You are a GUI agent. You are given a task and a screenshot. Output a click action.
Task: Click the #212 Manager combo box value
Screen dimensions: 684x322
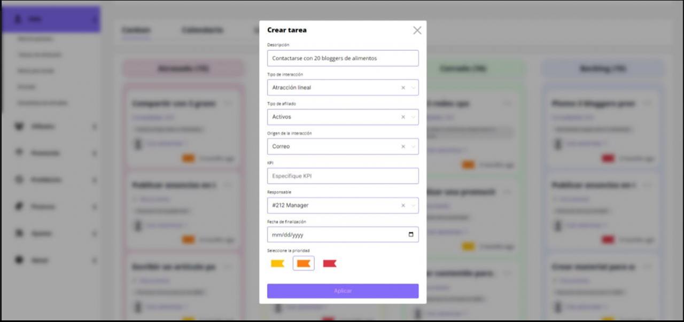[x=331, y=205]
